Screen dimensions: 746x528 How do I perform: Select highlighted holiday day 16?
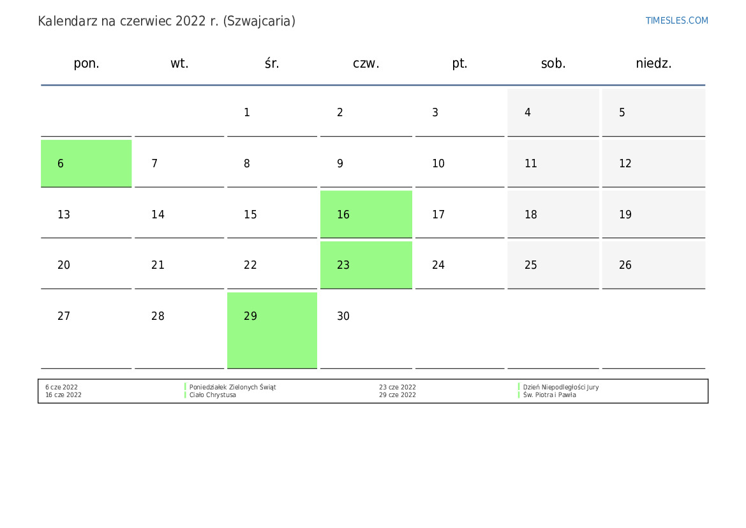tap(366, 215)
